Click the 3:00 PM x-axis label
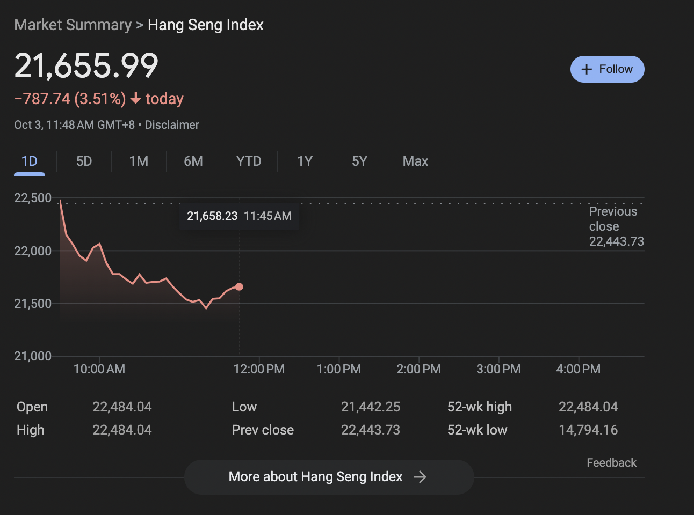This screenshot has height=515, width=694. [498, 369]
